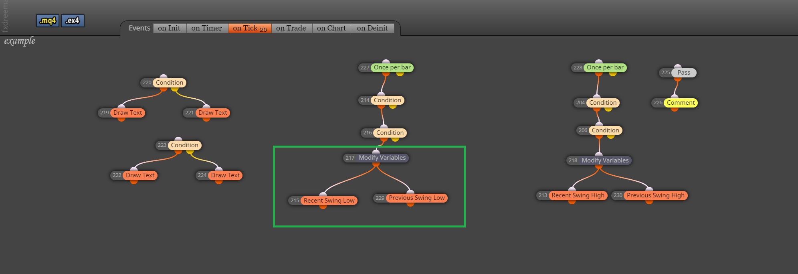Select the on Tick tab

[250, 28]
